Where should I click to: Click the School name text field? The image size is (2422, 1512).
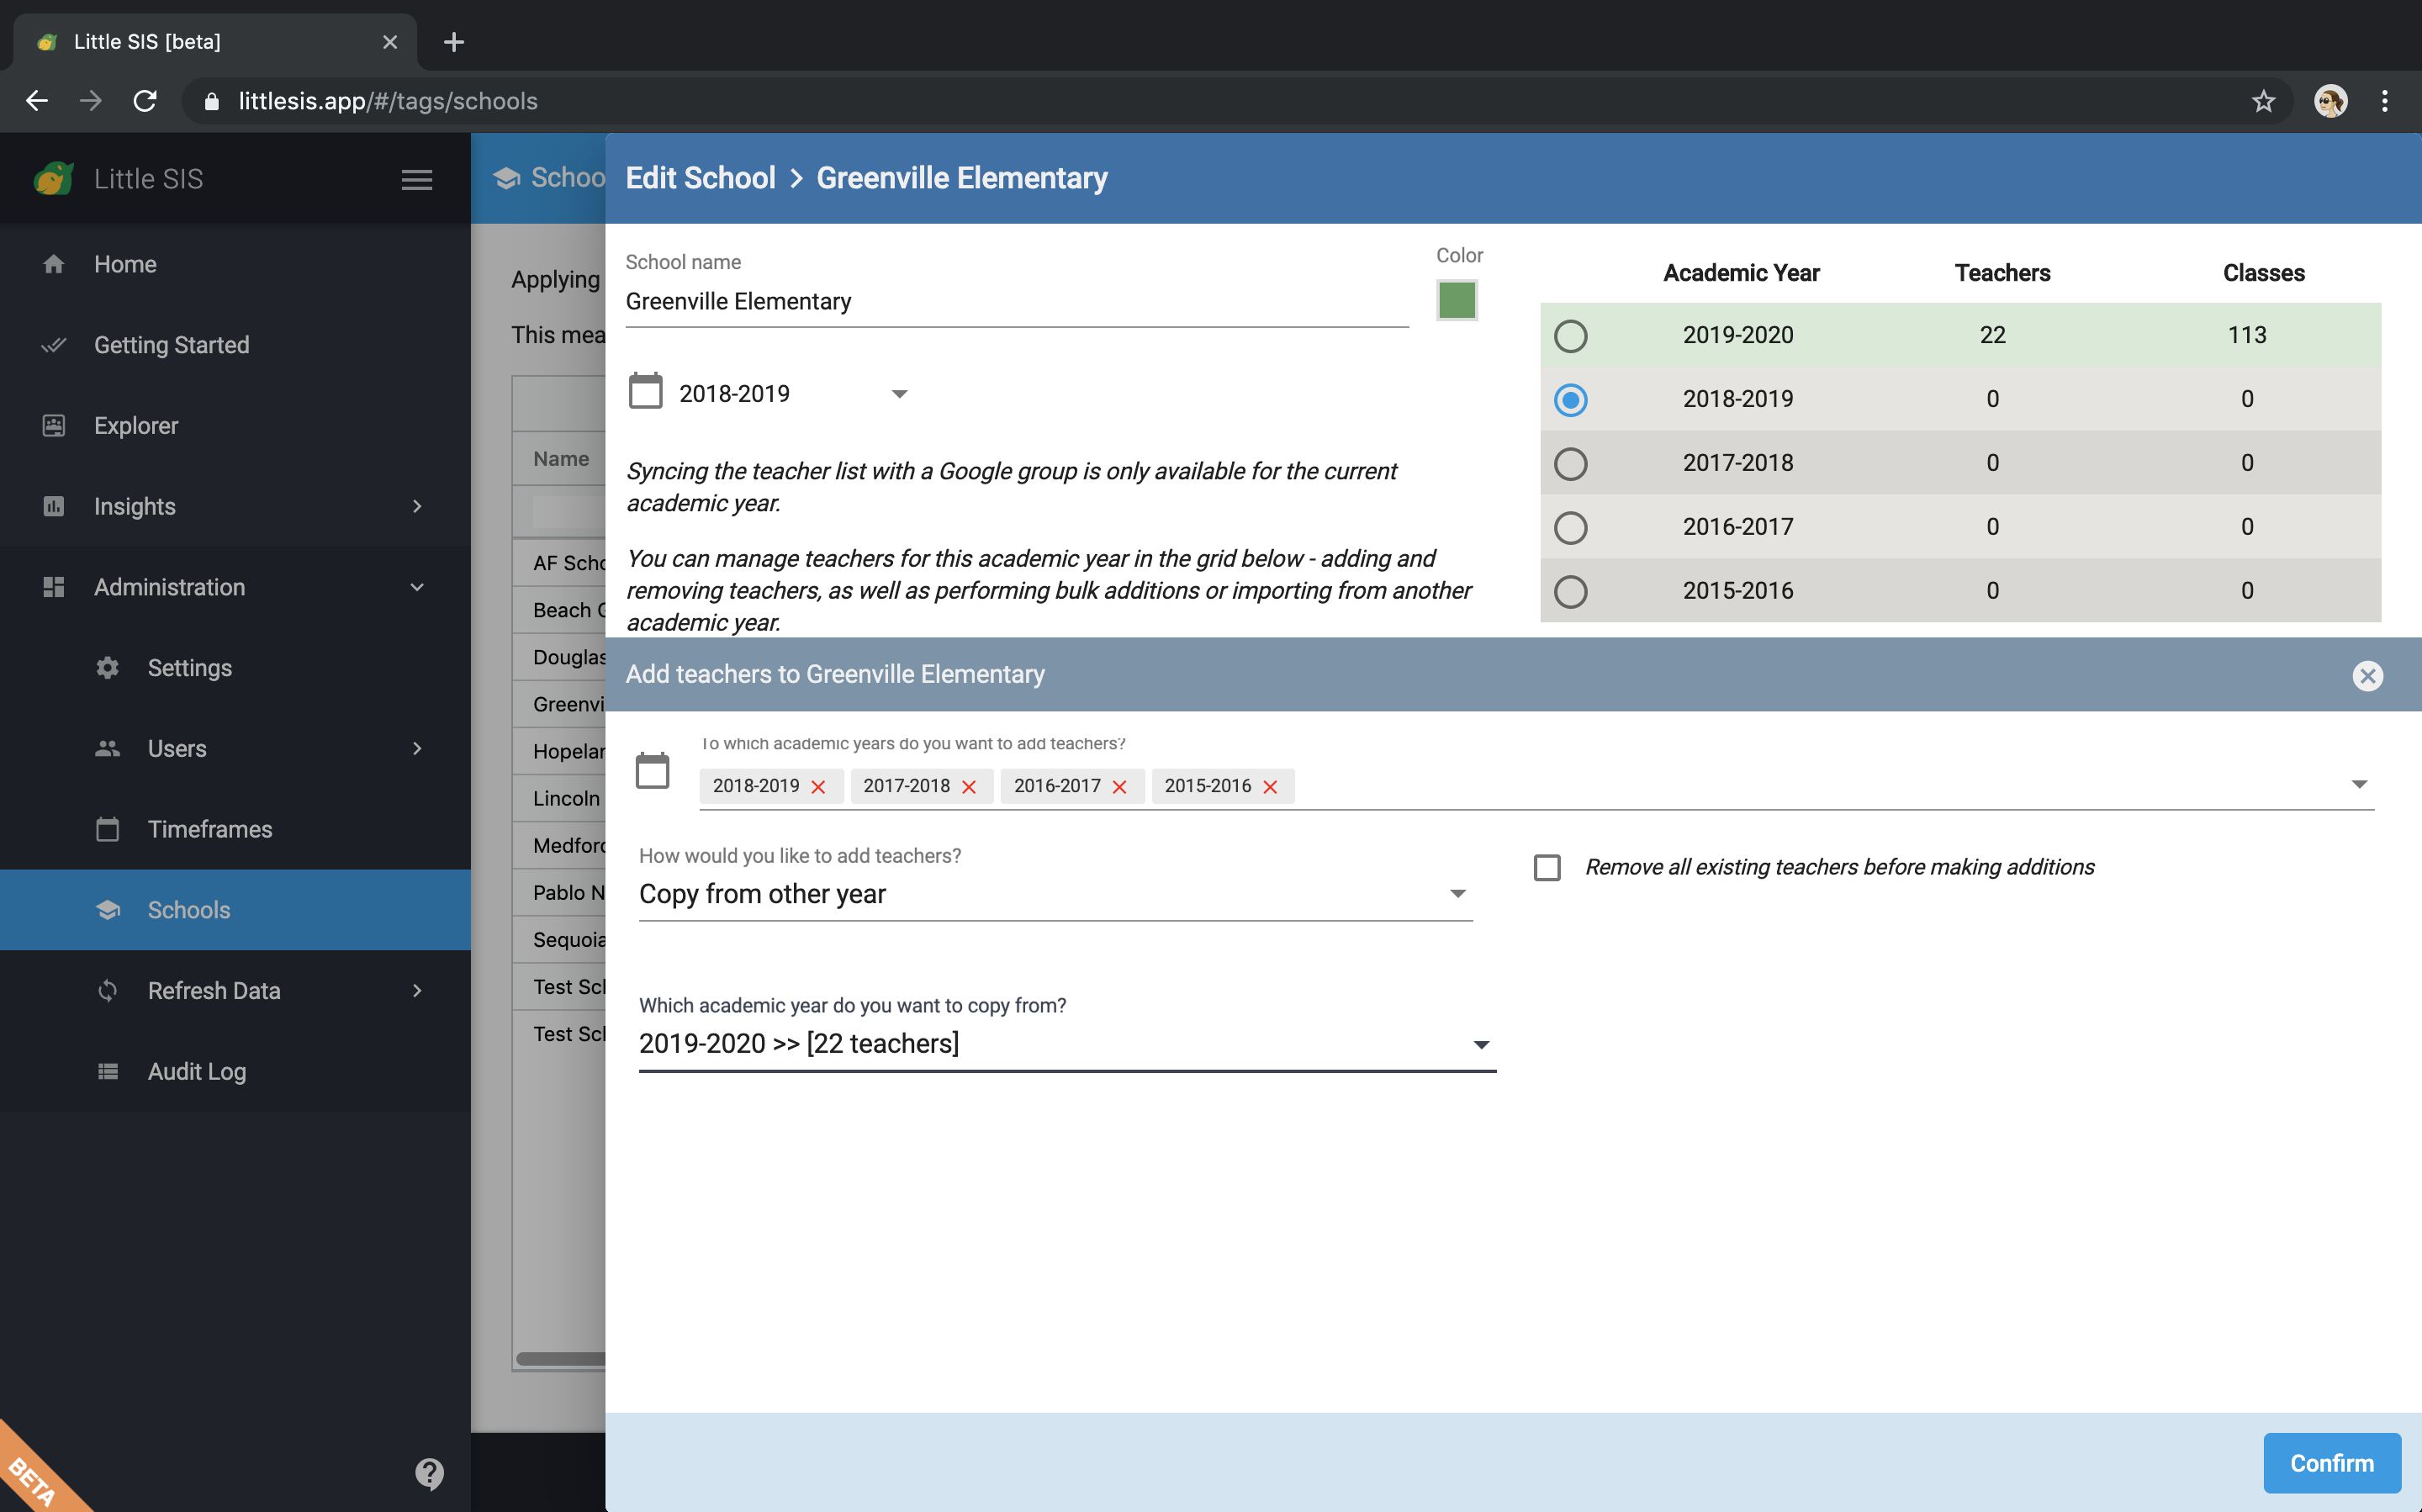coord(1015,302)
